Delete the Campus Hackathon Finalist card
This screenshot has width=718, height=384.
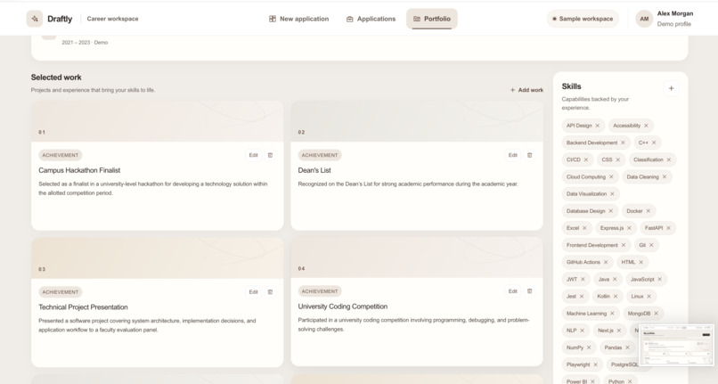coord(270,155)
